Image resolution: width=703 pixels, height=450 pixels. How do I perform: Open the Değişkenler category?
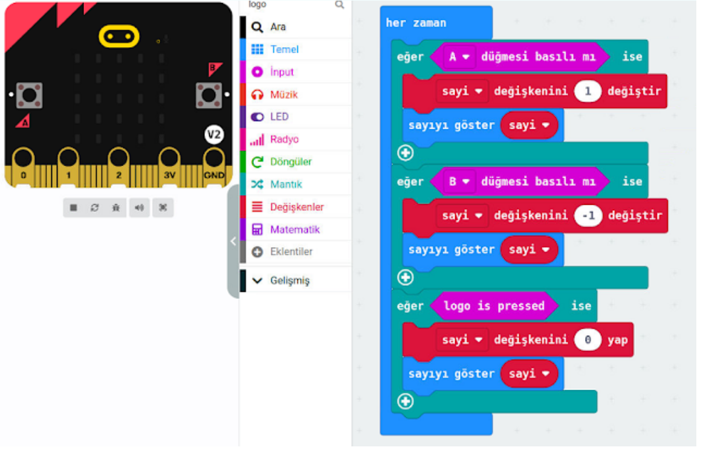point(296,207)
